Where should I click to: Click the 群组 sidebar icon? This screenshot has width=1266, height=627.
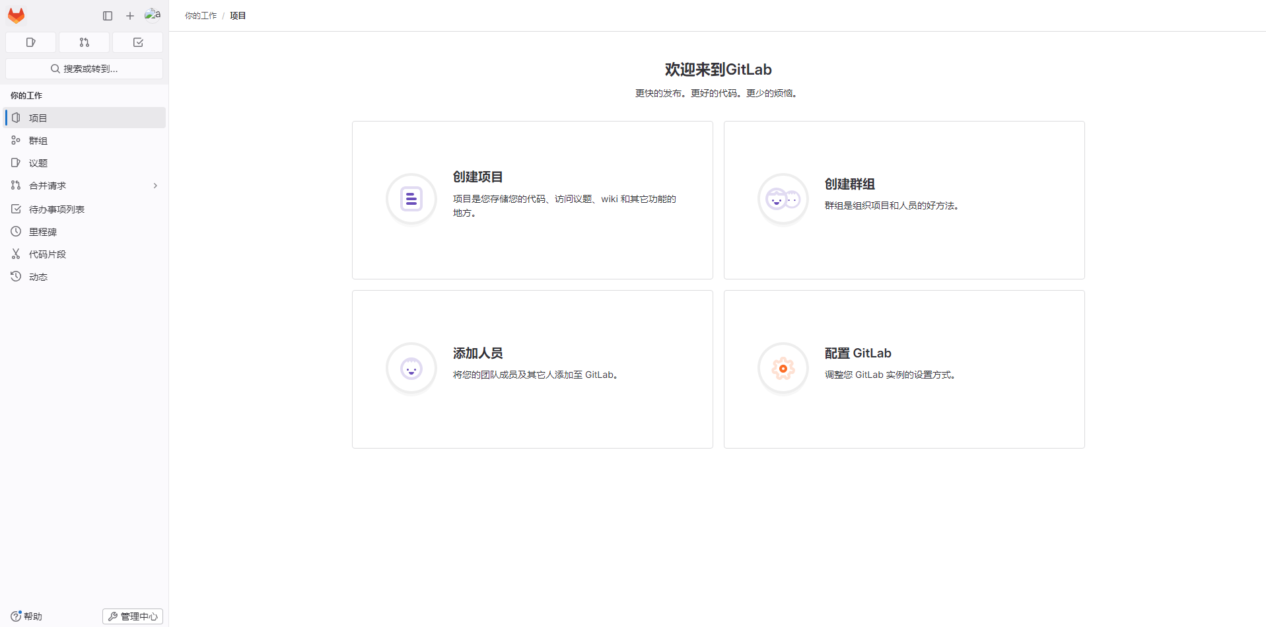click(x=16, y=140)
